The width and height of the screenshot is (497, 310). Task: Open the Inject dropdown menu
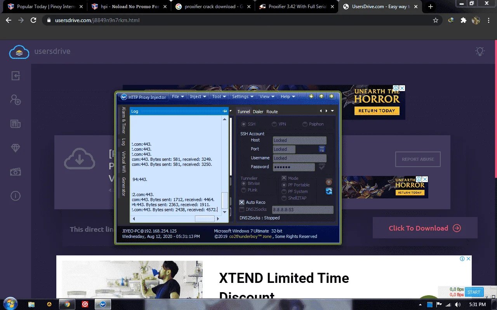click(198, 96)
